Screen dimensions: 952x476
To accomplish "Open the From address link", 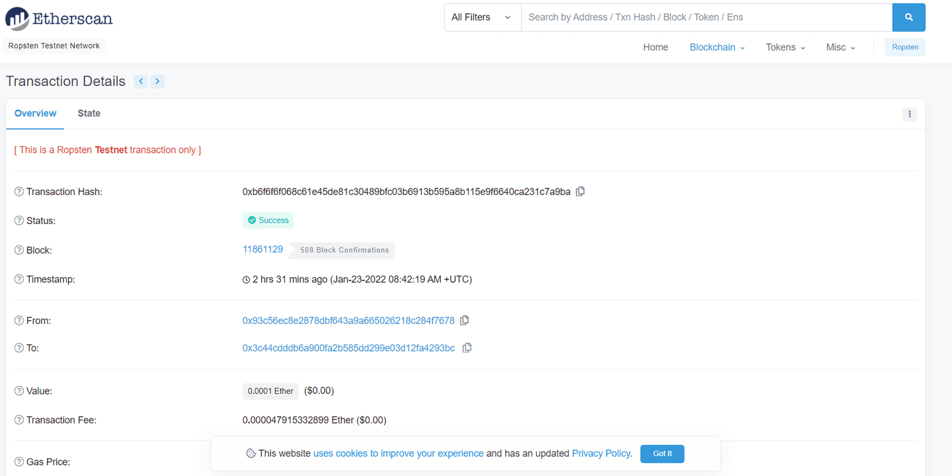I will (348, 321).
